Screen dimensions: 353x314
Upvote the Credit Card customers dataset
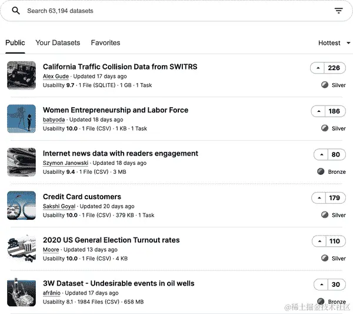point(319,198)
